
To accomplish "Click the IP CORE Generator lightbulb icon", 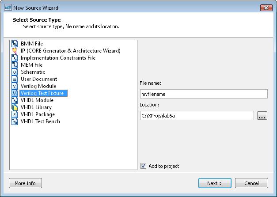I will (15, 51).
